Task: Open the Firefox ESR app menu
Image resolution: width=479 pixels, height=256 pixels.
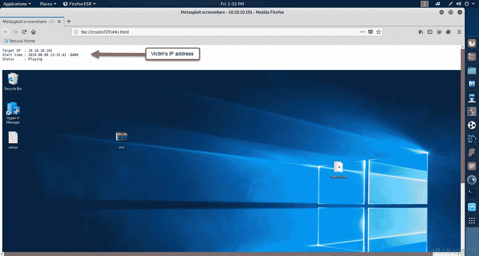Action: pos(79,4)
